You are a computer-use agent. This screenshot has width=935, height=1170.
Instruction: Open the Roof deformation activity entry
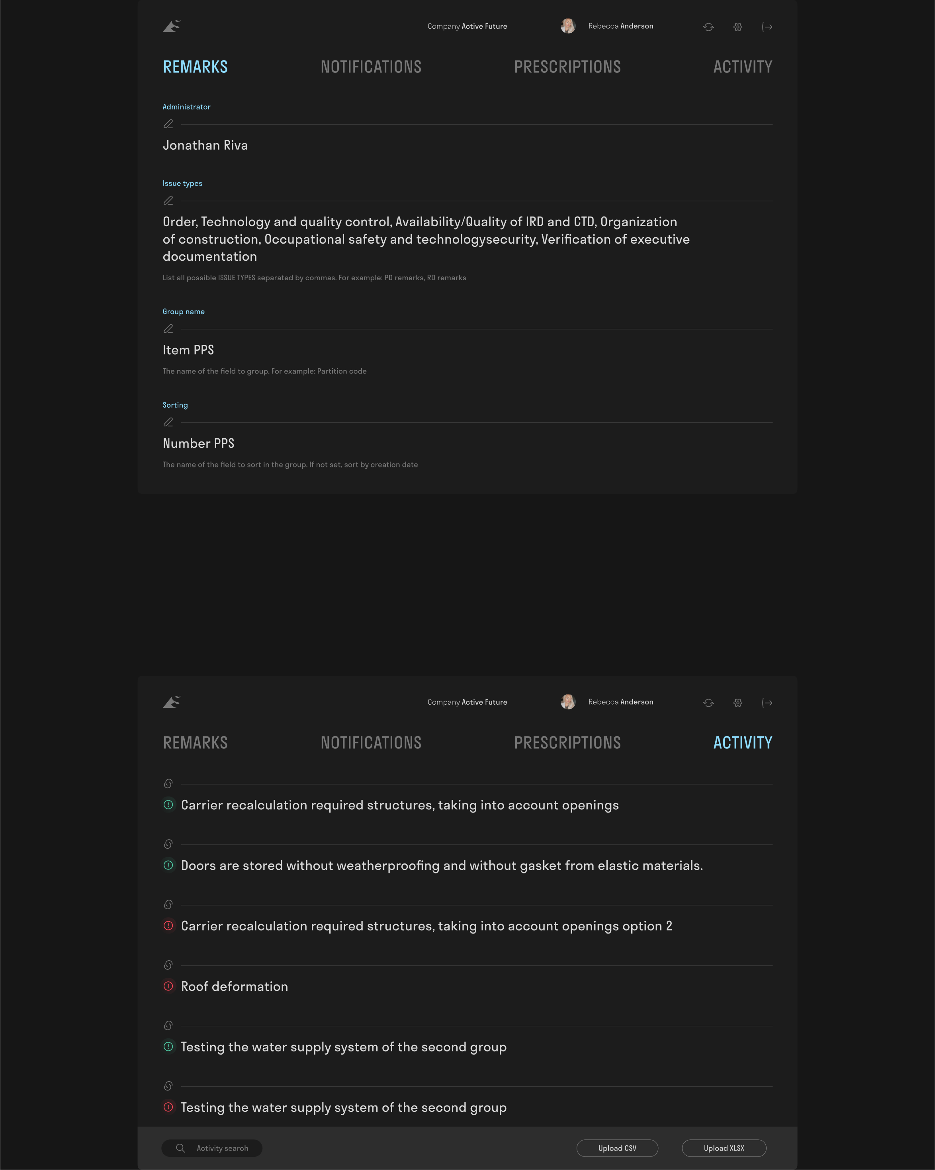235,986
